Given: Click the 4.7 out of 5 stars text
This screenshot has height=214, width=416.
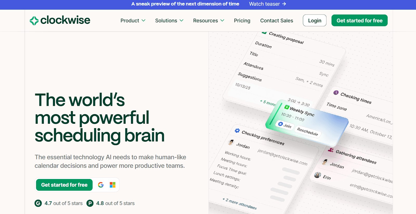Looking at the screenshot, I should click(x=63, y=203).
